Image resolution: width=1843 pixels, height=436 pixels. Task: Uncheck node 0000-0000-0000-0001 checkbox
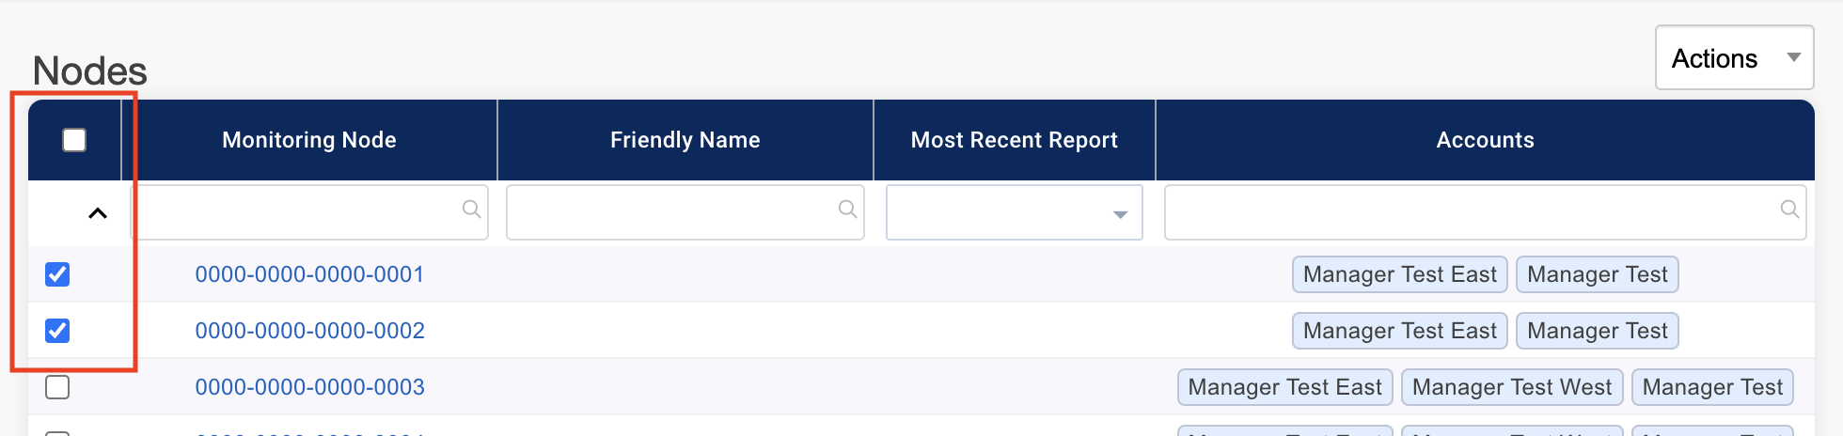[57, 274]
